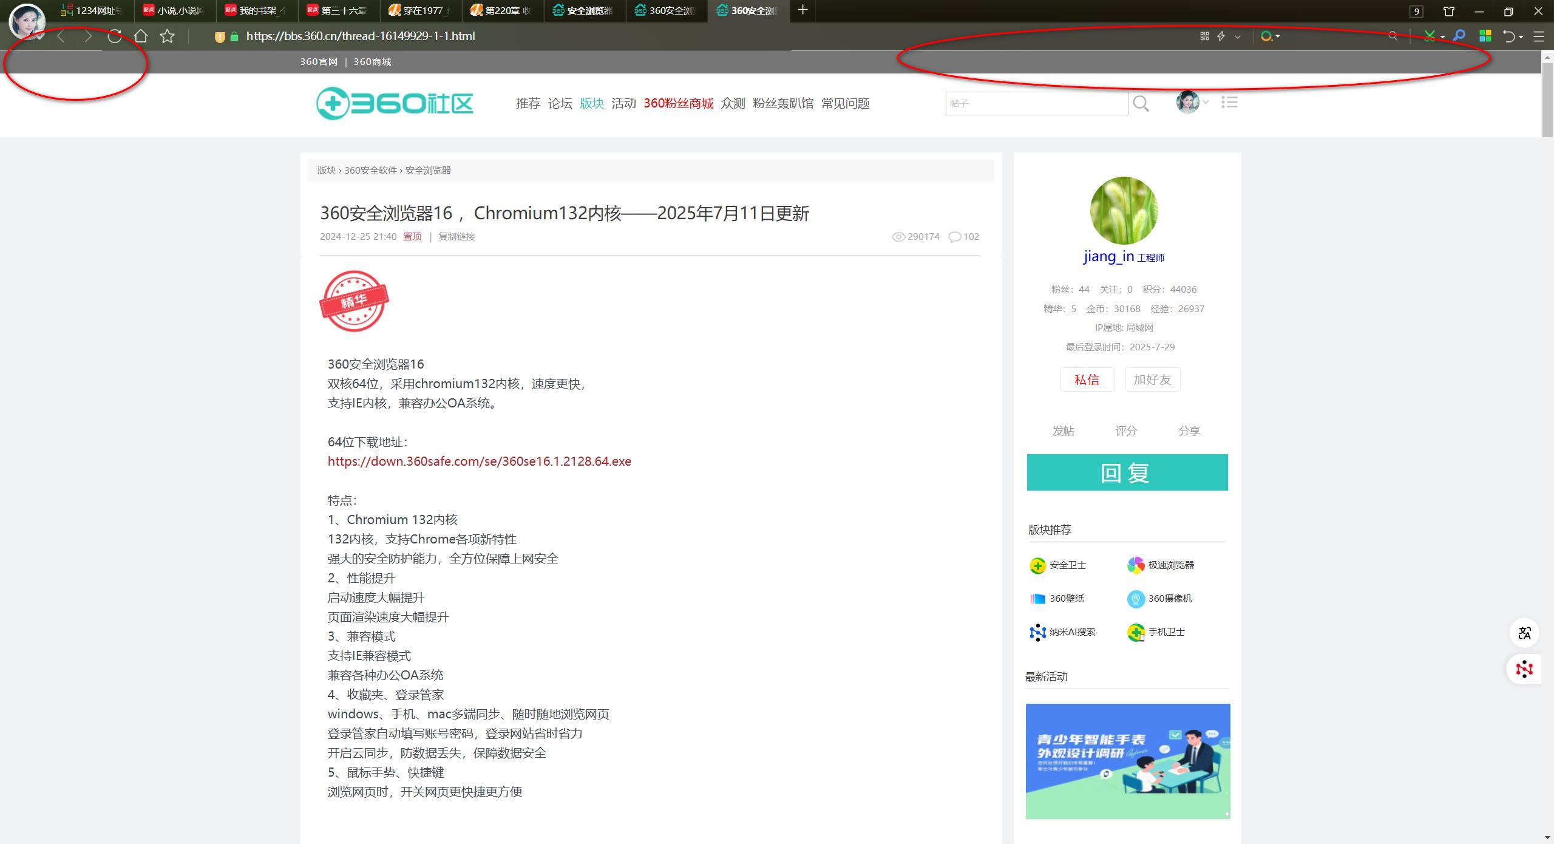Open the 360粉丝商城 nav item
Screen dimensions: 1554x844
(679, 103)
